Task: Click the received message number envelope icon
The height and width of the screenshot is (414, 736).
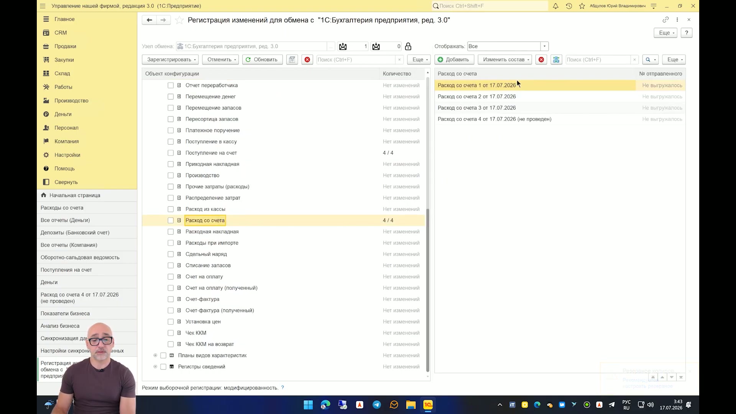Action: click(376, 46)
